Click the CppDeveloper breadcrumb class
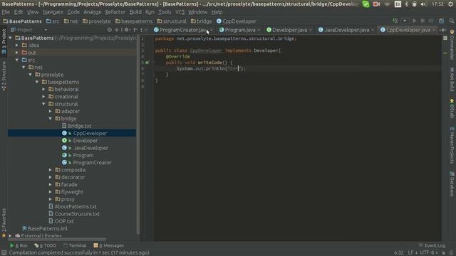Viewport: 456px width, 256px height. point(237,21)
